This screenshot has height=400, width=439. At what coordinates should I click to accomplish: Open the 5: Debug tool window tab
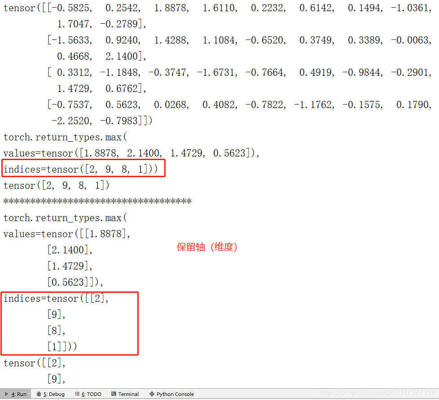[x=50, y=394]
